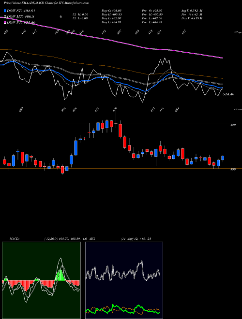
Task: Click the large blue breakout candle below 429
Action: click(76, 148)
